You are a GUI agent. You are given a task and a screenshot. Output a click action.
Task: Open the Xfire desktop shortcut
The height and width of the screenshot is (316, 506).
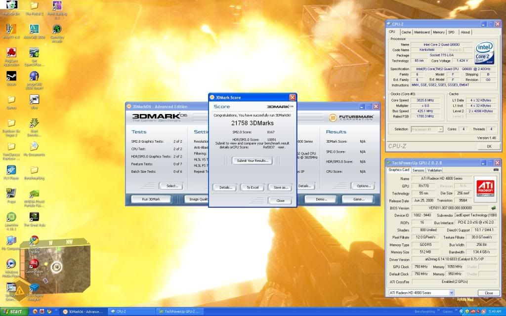pos(34,101)
